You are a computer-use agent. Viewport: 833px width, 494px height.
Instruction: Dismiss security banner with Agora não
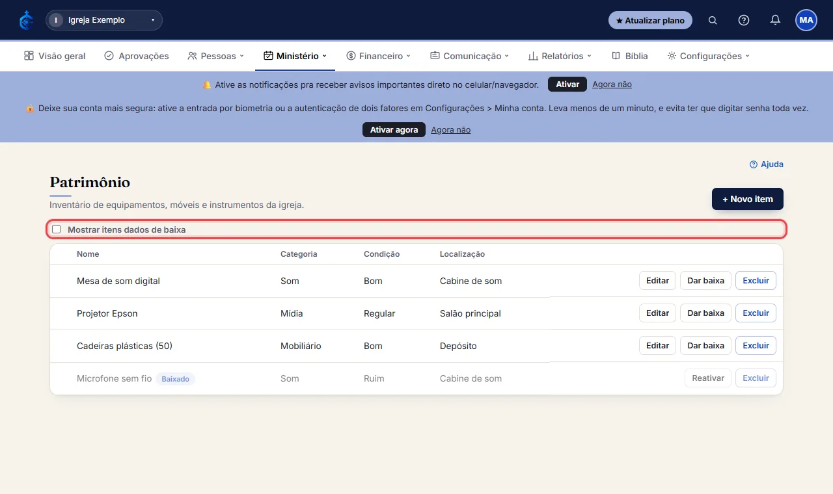(450, 130)
